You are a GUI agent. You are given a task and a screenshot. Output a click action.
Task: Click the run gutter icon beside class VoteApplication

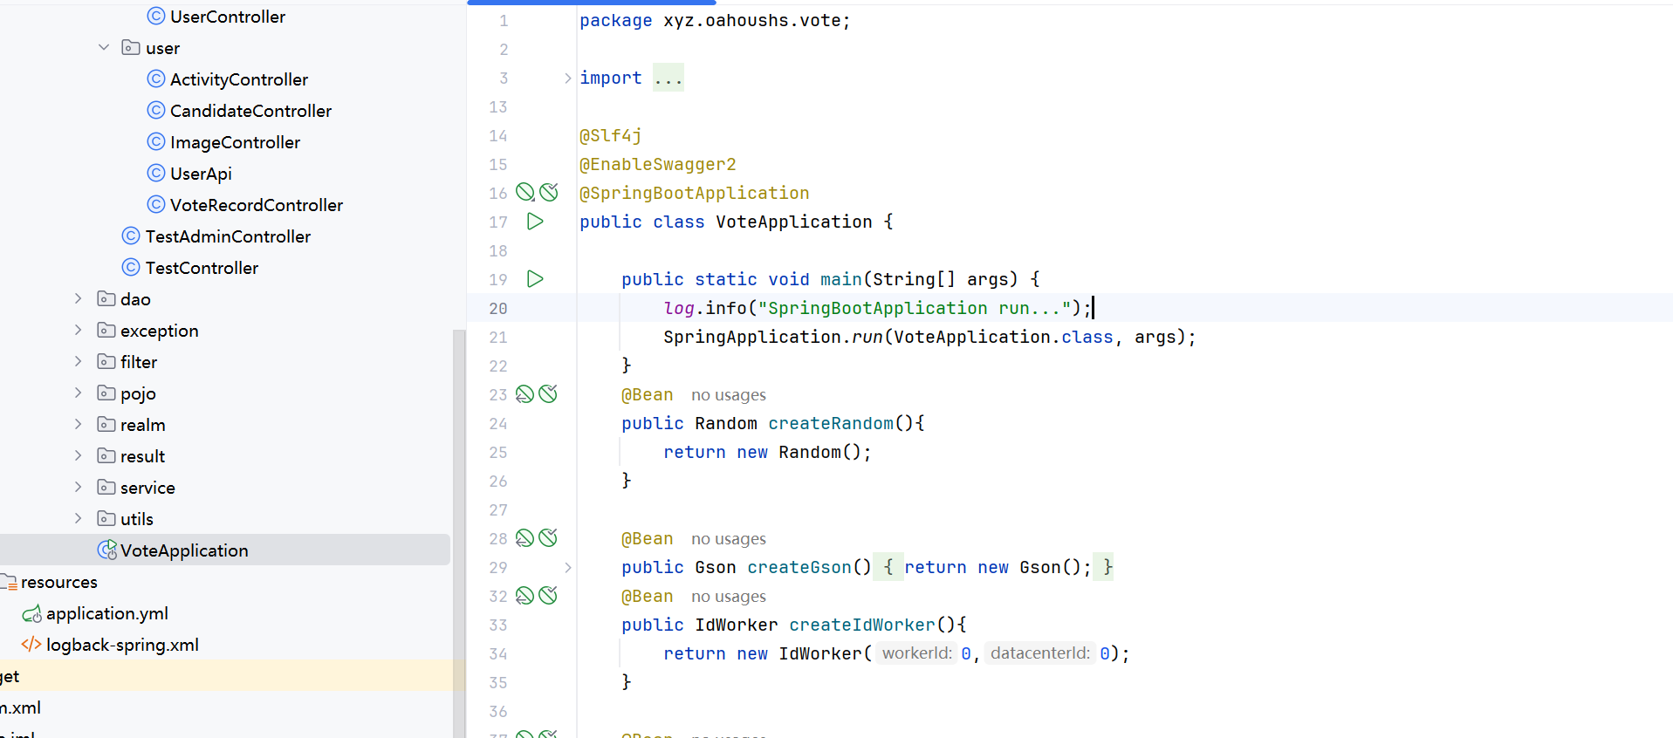[x=535, y=222]
